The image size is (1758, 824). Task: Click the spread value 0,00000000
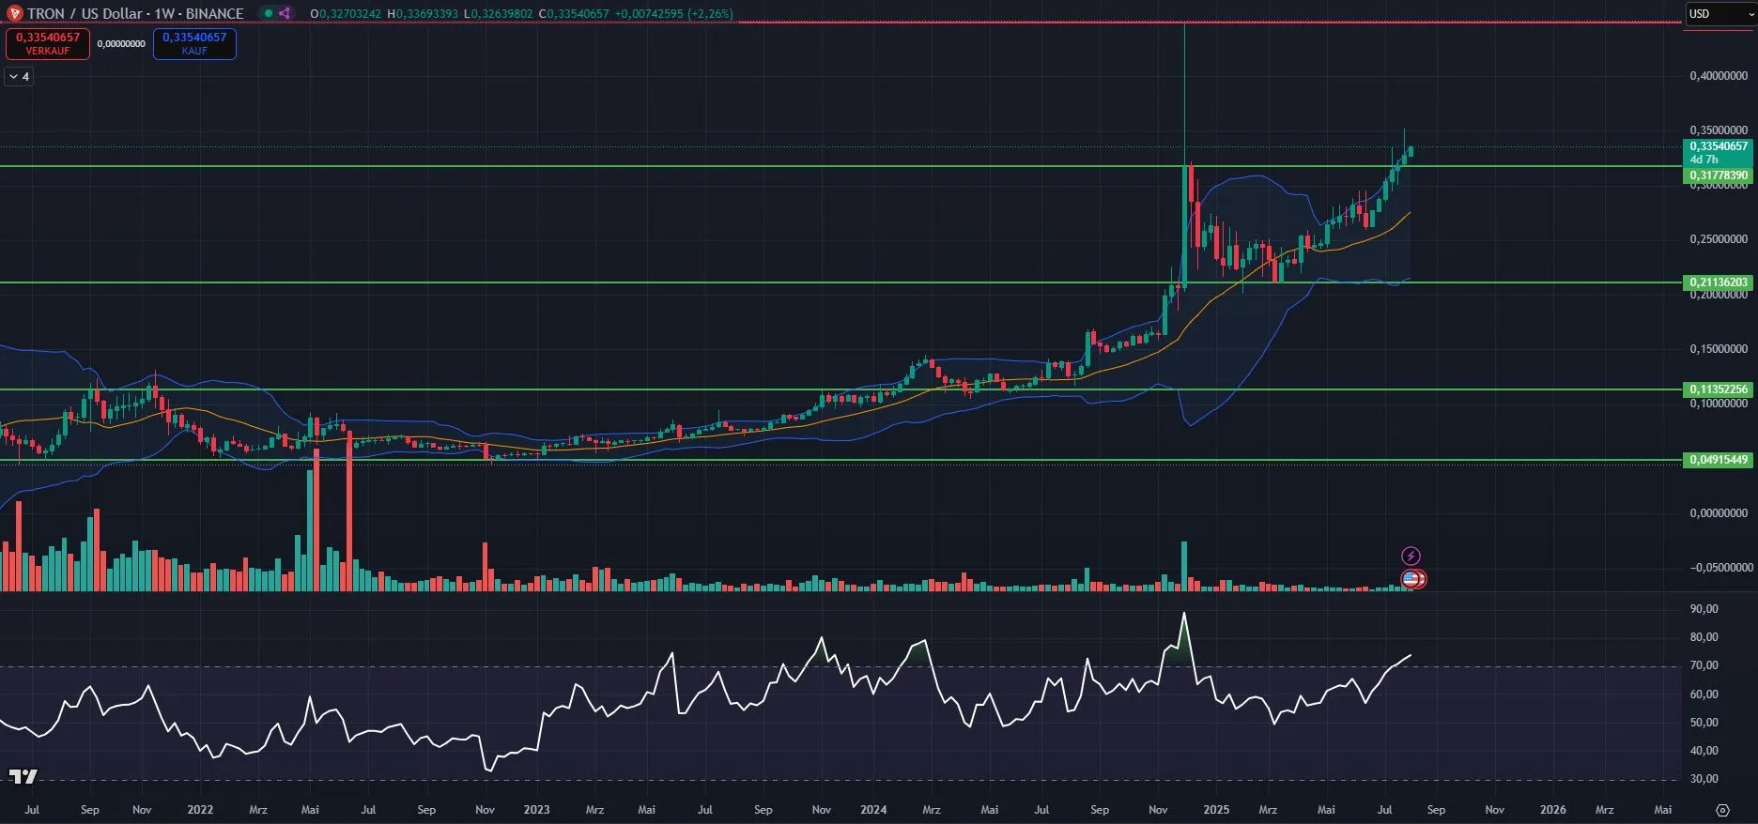121,44
